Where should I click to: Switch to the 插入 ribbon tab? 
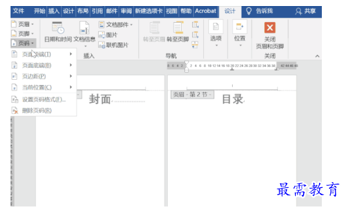pyautogui.click(x=54, y=11)
